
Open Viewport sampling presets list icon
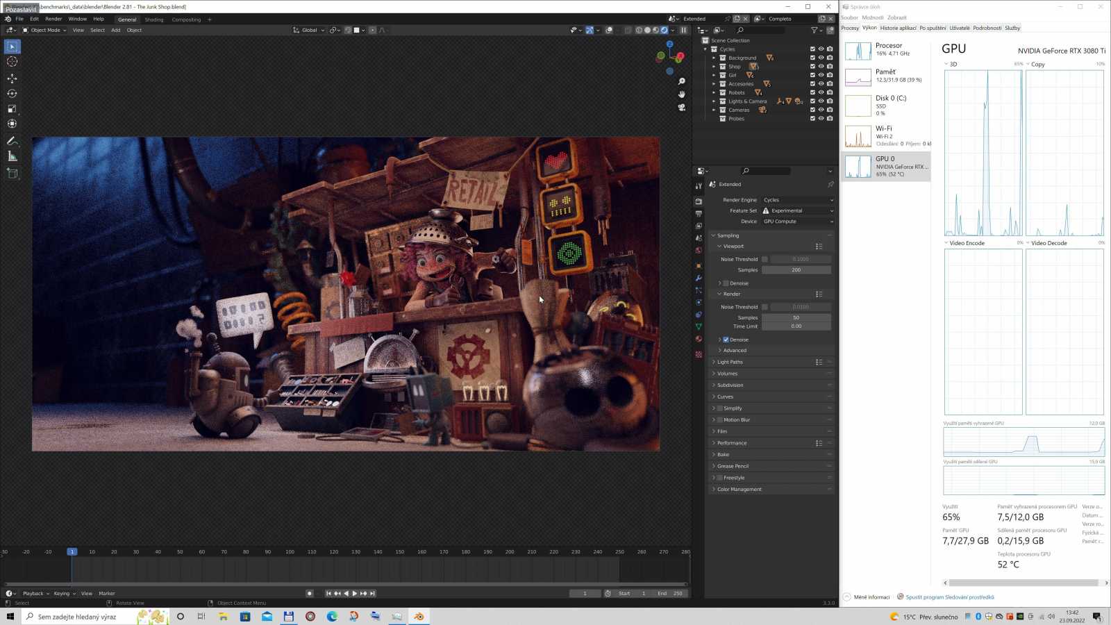[x=819, y=247]
